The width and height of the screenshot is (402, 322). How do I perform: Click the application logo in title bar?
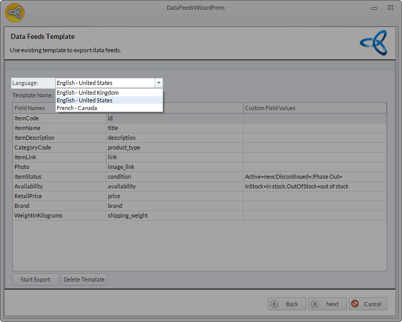[x=15, y=12]
